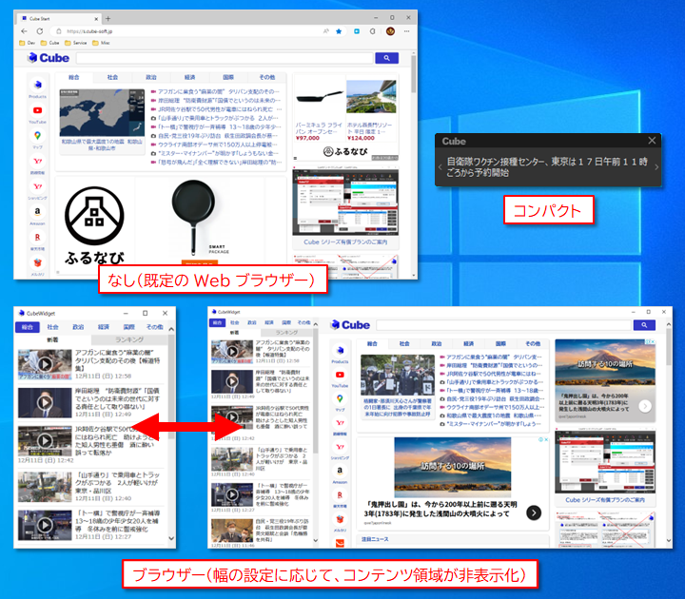Screen dimensions: 685x599
Task: Click frying pan product ad priced ¥97,000
Action: pyautogui.click(x=319, y=109)
